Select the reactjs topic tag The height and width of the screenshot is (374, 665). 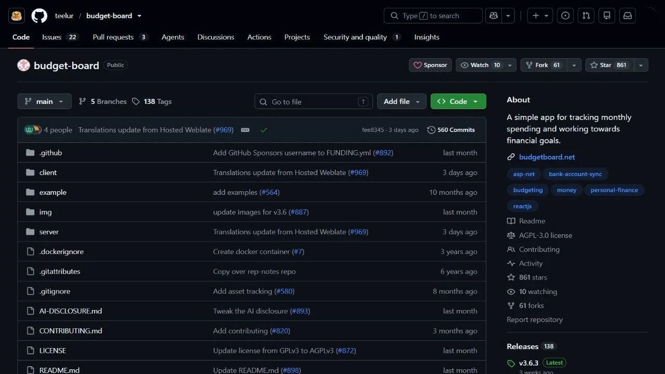pyautogui.click(x=522, y=206)
